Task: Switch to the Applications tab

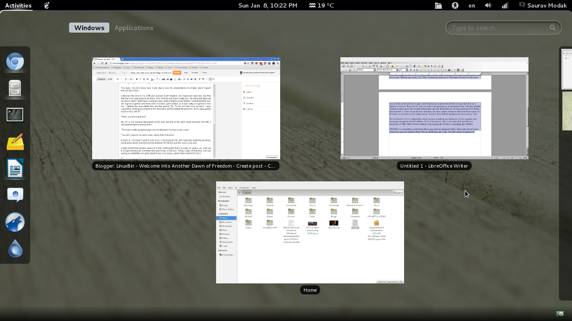Action: point(134,28)
